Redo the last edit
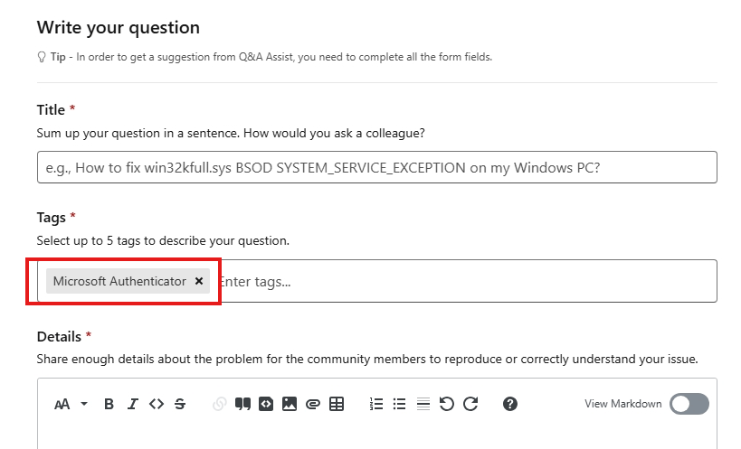The height and width of the screenshot is (449, 741). click(x=470, y=404)
